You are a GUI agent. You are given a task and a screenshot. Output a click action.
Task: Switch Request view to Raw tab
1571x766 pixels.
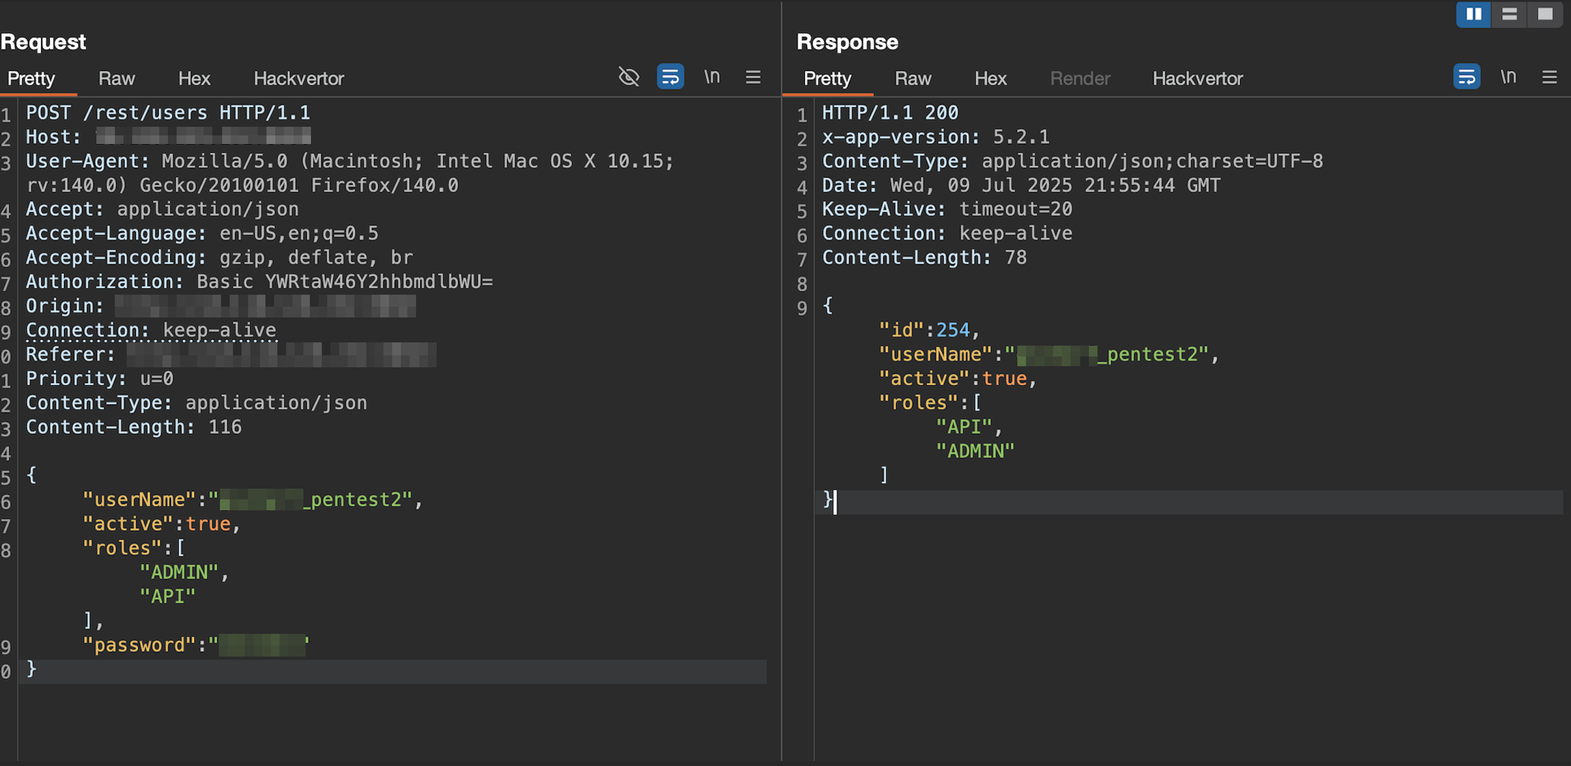coord(116,79)
